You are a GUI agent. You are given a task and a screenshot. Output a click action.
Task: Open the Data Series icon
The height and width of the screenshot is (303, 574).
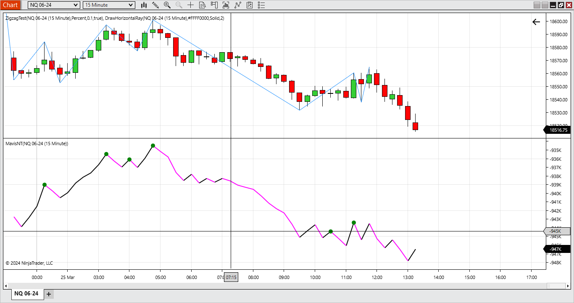[x=226, y=5]
